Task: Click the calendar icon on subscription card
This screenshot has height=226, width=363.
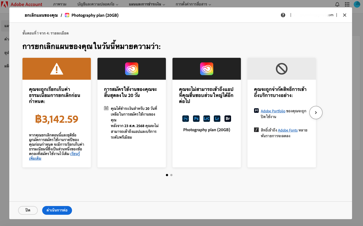Action: pos(106,108)
